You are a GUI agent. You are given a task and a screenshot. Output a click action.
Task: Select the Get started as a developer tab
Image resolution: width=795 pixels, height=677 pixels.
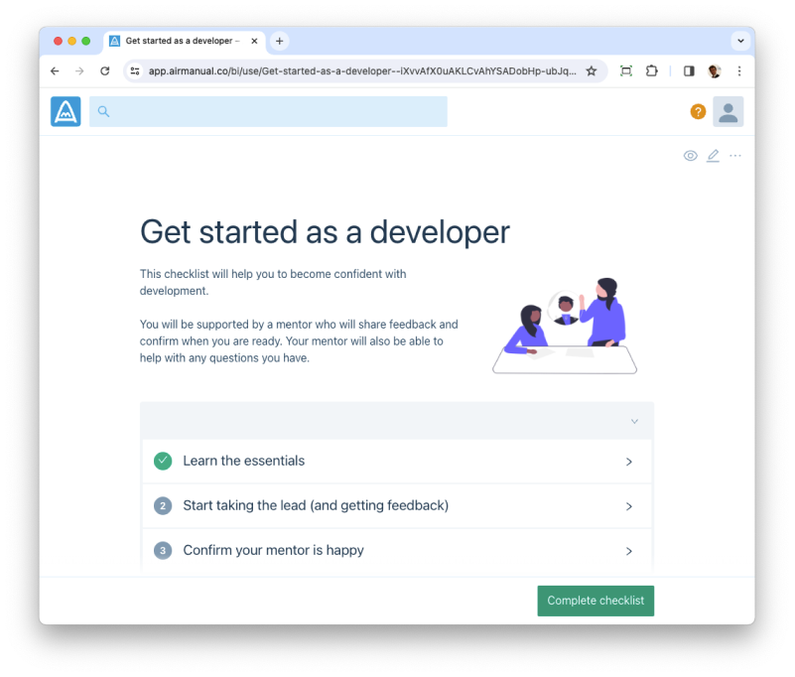(x=185, y=41)
